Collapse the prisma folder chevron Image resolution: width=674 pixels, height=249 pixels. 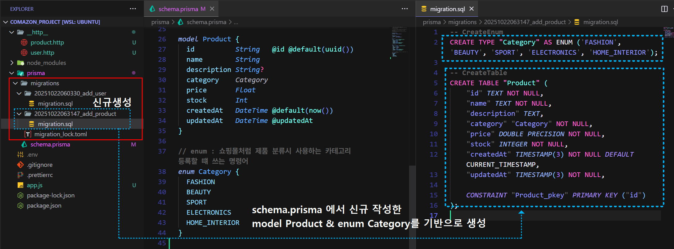coord(12,73)
